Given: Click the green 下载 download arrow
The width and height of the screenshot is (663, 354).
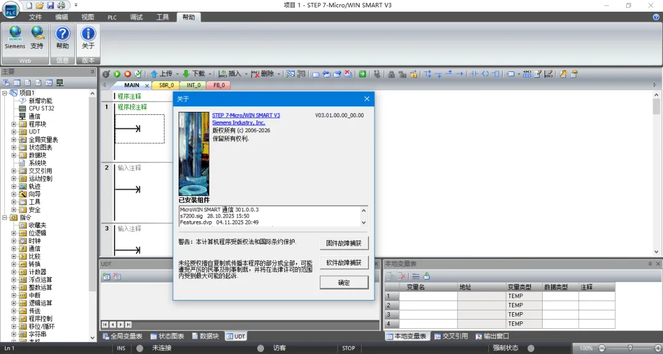Looking at the screenshot, I should click(186, 74).
